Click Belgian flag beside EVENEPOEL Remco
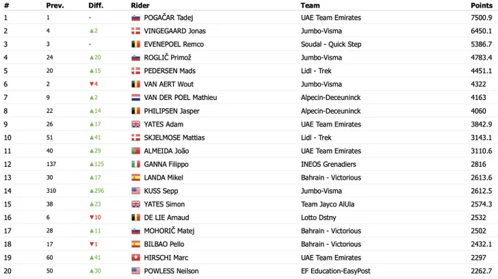The height and width of the screenshot is (279, 498). [135, 44]
